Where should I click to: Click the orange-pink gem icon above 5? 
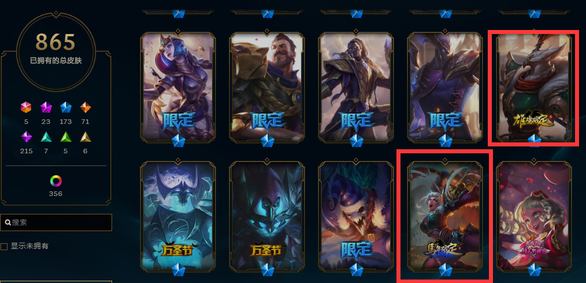(x=26, y=107)
